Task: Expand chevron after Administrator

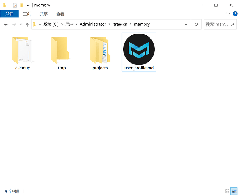Action: coord(109,25)
